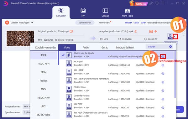Click the Speichern unter path field

[x=27, y=112]
